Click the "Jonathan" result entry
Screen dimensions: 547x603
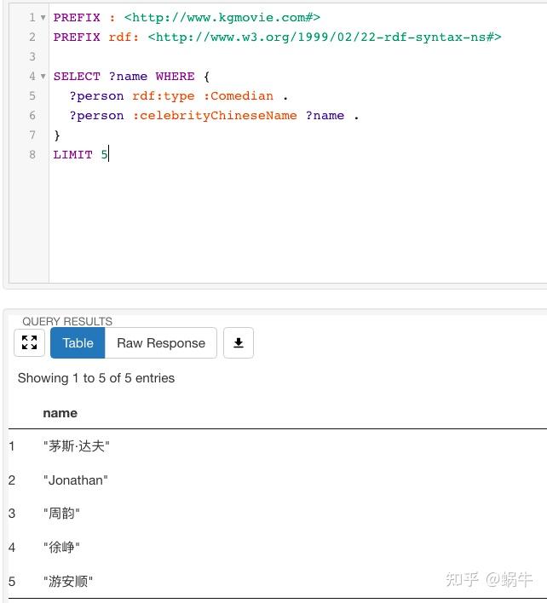(x=76, y=480)
